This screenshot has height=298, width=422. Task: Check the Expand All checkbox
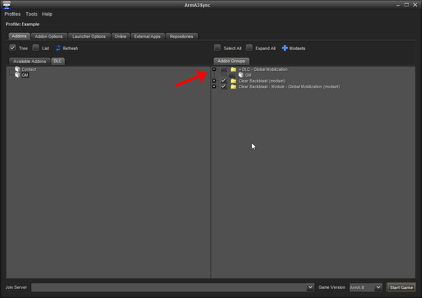(x=249, y=48)
